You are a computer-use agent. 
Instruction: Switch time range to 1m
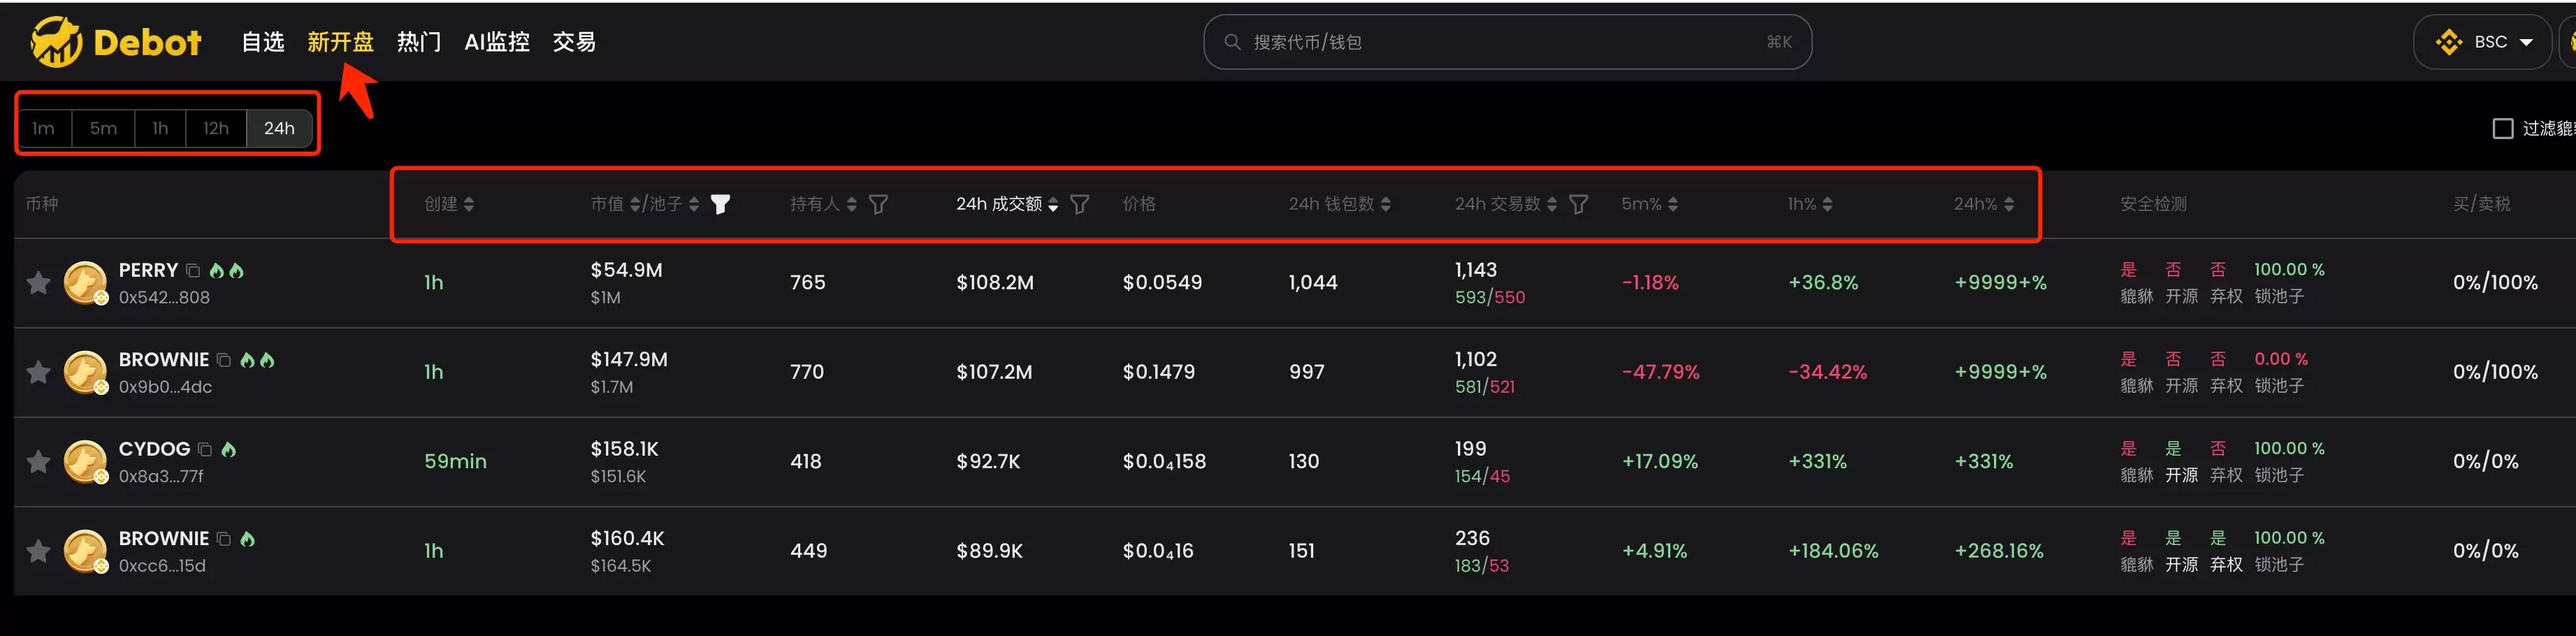point(43,129)
